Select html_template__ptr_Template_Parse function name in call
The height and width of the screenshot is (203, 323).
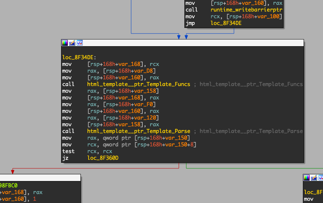(139, 131)
